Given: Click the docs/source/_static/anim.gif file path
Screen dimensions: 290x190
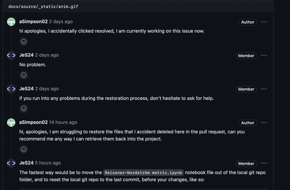Looking at the screenshot, I should click(x=43, y=7).
